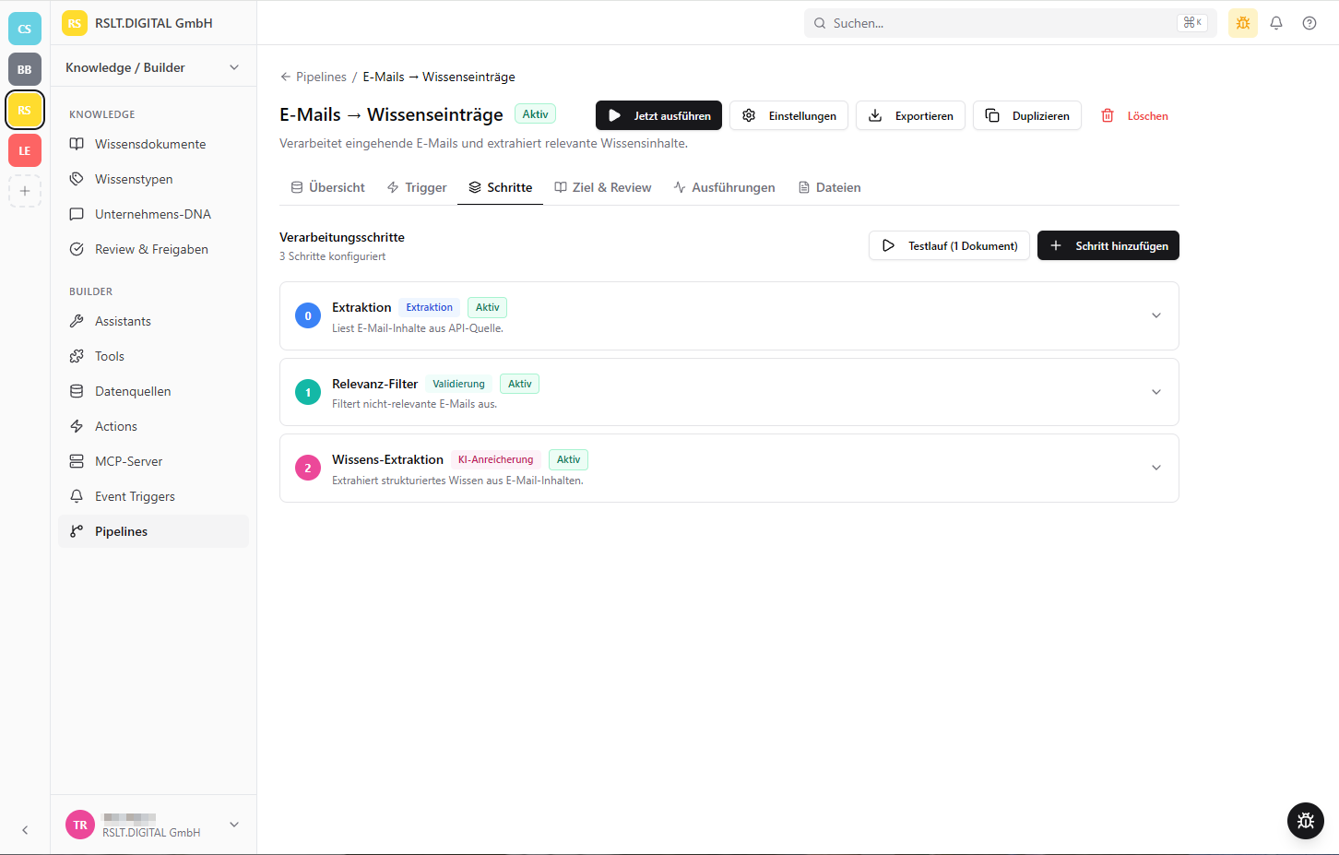The image size is (1339, 855).
Task: Open Assistants in Builder section
Action: (x=153, y=321)
